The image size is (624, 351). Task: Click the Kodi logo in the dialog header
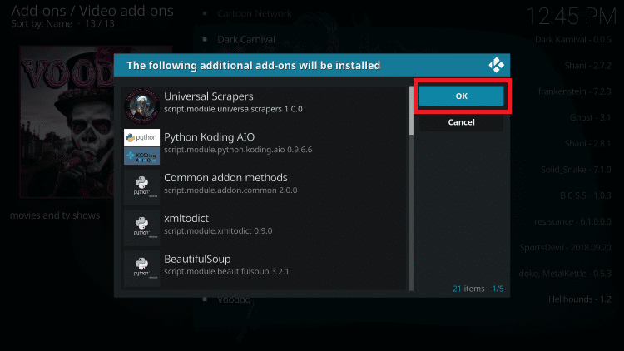point(496,65)
